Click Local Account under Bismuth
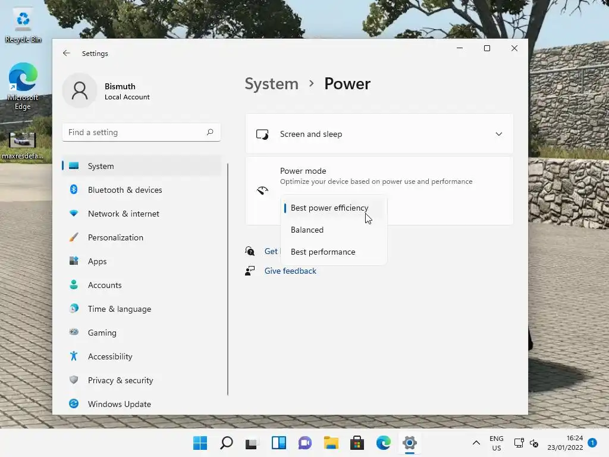 pyautogui.click(x=127, y=97)
